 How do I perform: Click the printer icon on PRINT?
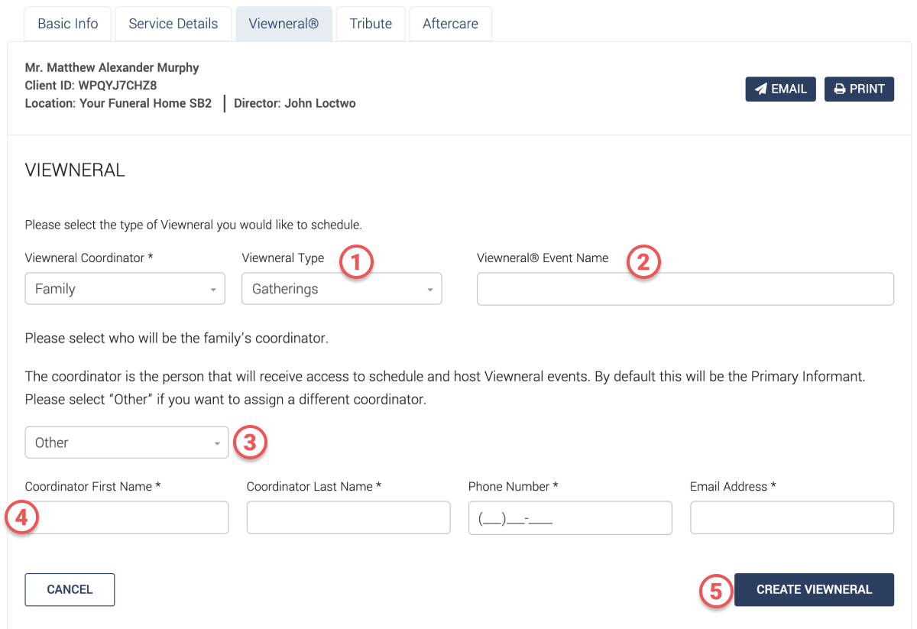(x=840, y=89)
